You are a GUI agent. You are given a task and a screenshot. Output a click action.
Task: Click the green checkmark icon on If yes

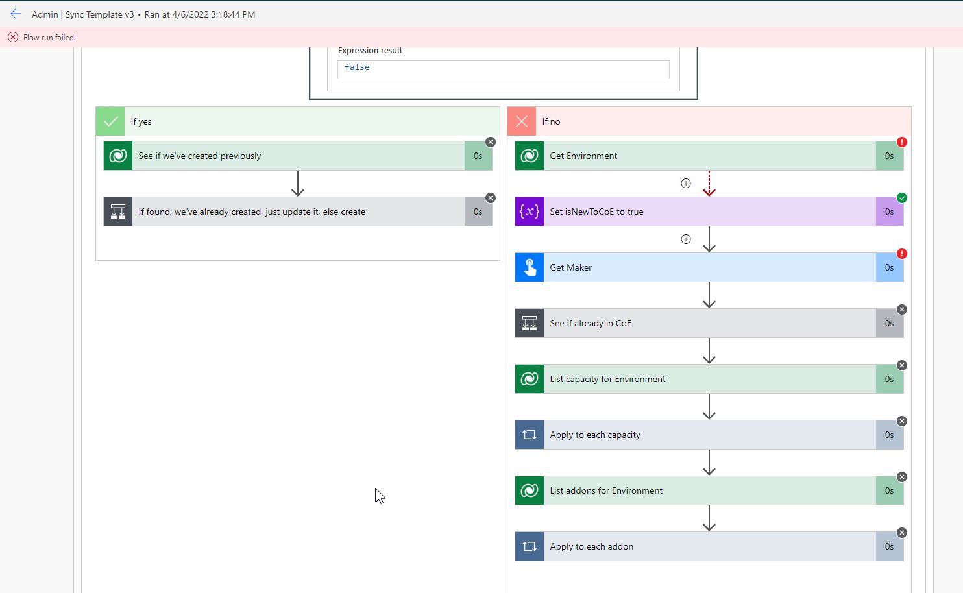pyautogui.click(x=110, y=121)
